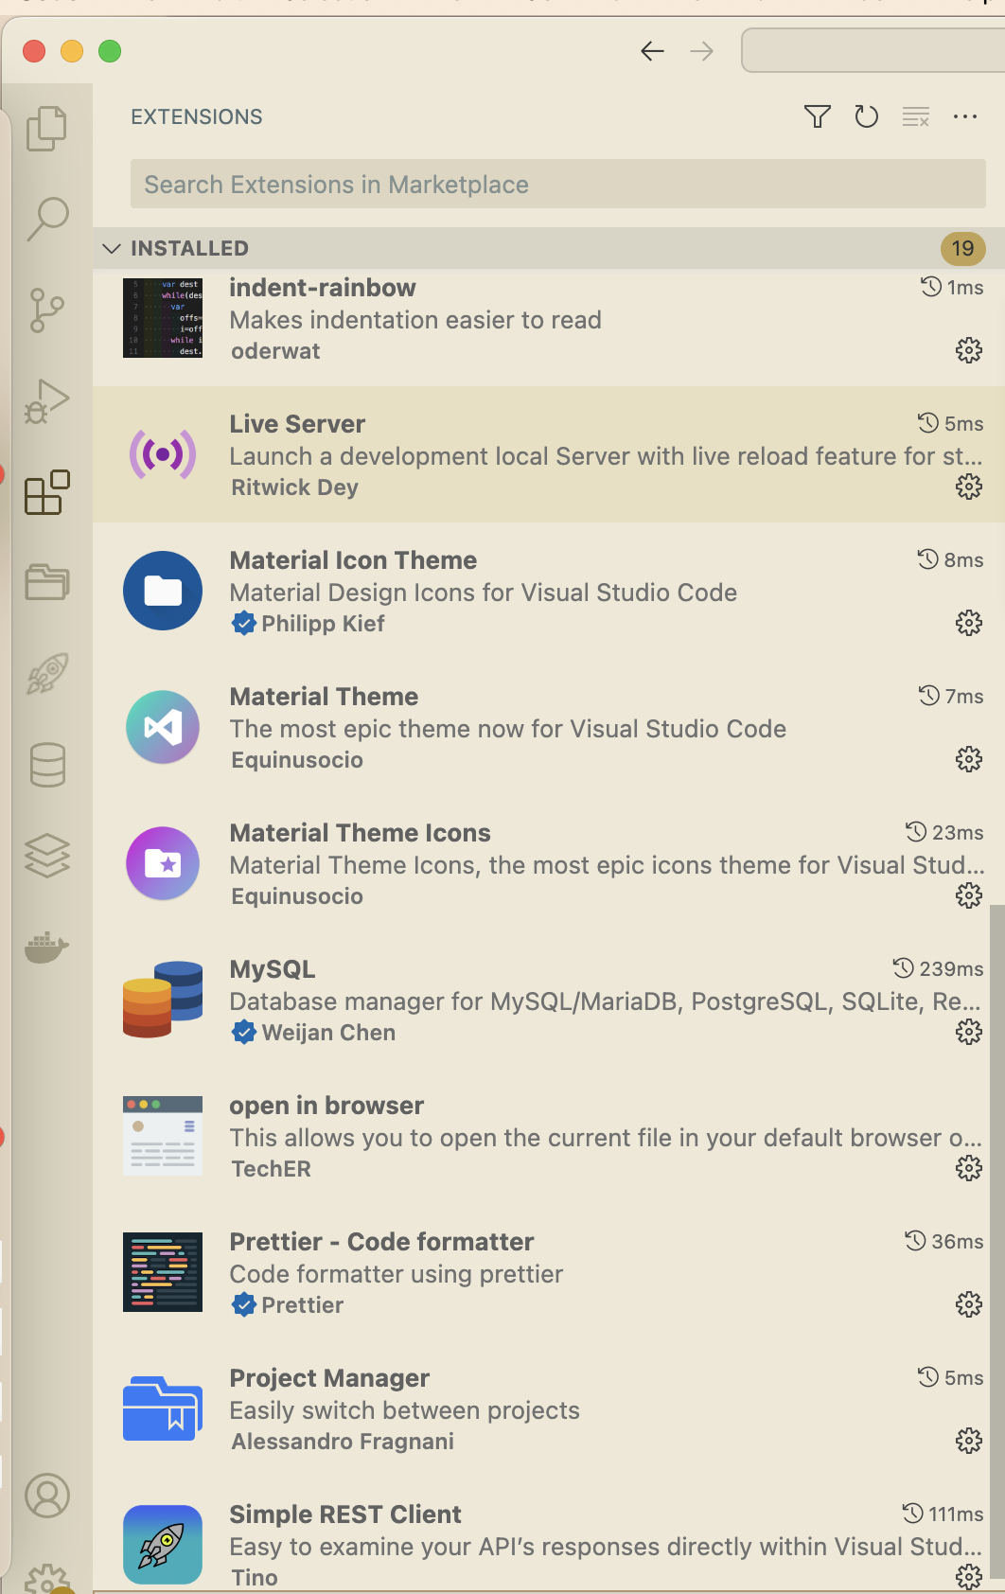The height and width of the screenshot is (1594, 1005).
Task: Open manage gear for Material Theme Icons
Action: click(x=969, y=895)
